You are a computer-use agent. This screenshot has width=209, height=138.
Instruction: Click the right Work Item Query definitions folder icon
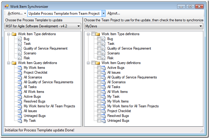tap(97, 63)
